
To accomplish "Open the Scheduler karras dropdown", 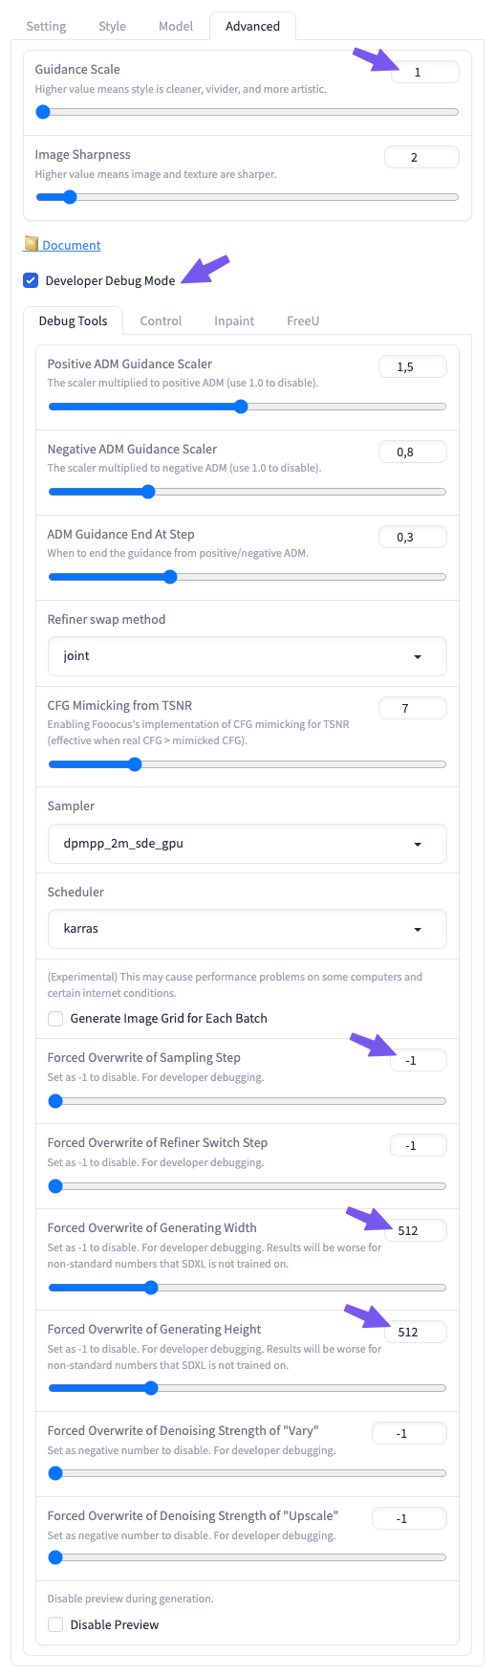I will [247, 928].
